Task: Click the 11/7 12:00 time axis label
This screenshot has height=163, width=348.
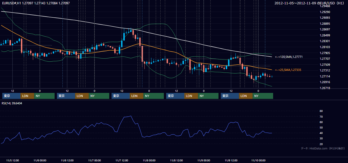Action: pyautogui.click(x=122, y=160)
